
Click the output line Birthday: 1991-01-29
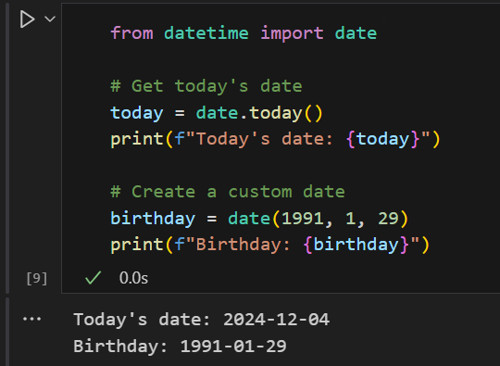pyautogui.click(x=180, y=347)
